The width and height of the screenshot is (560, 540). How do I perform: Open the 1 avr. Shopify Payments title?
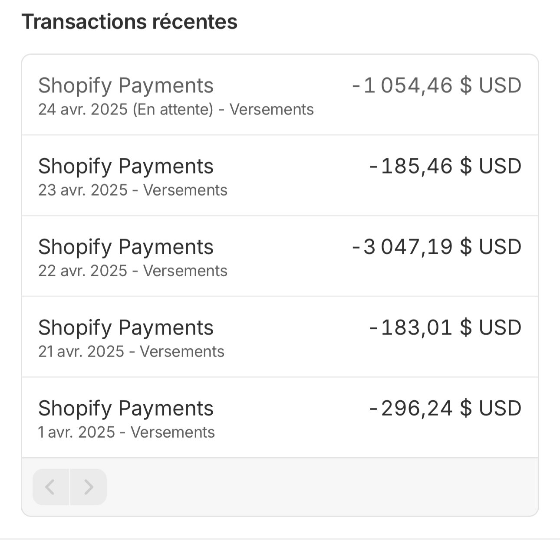pos(125,408)
